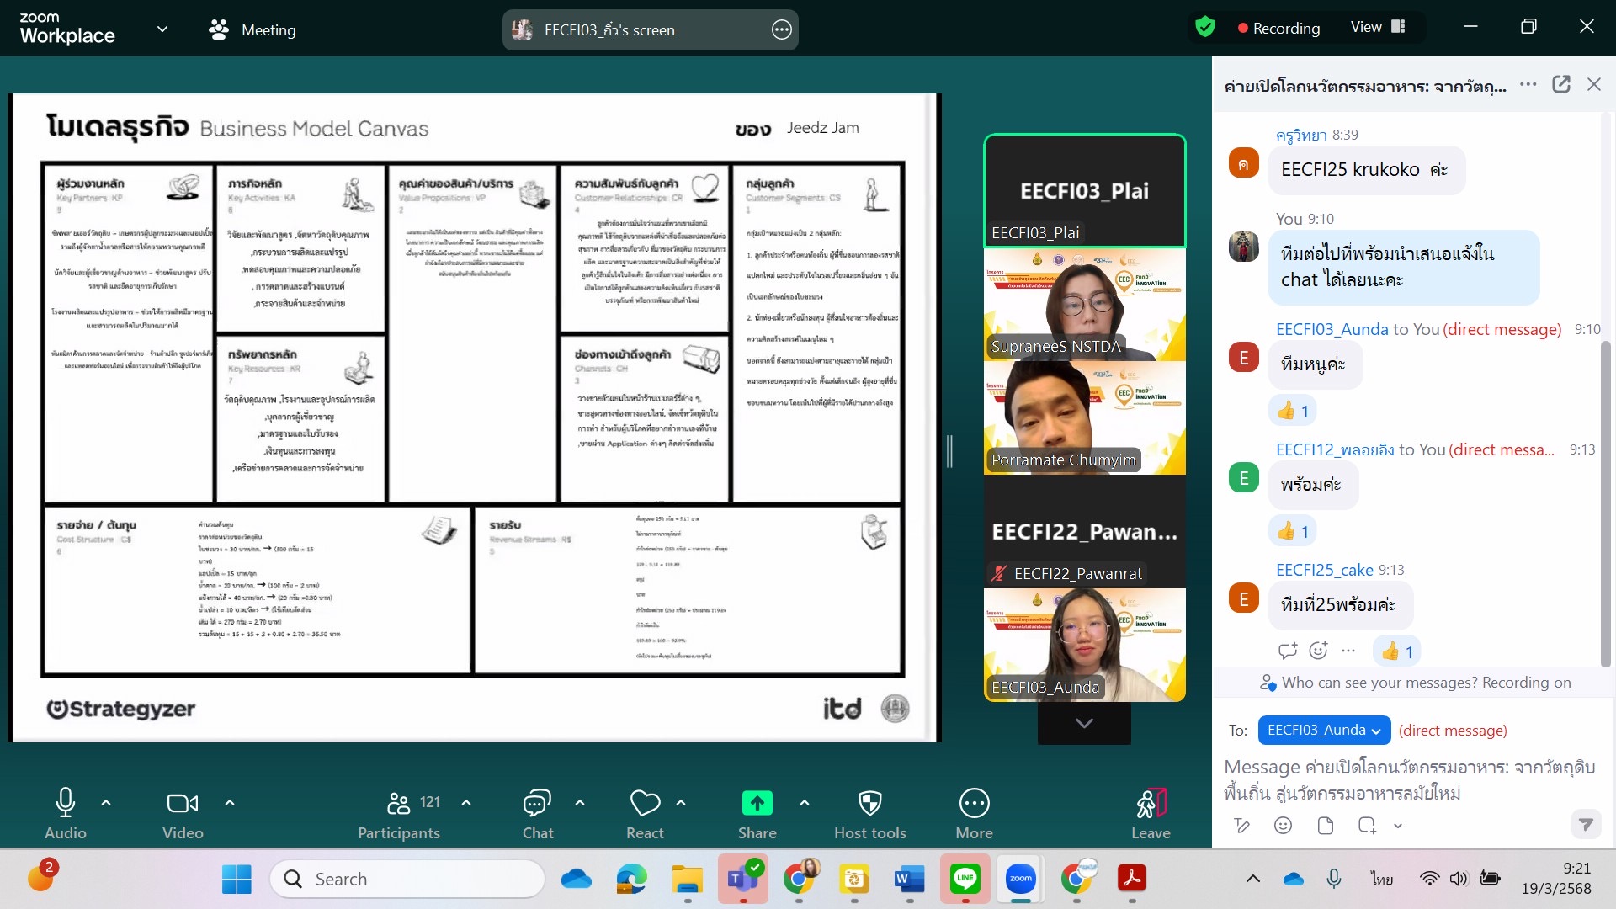The width and height of the screenshot is (1616, 909).
Task: Pop out the chat panel
Action: tap(1561, 84)
